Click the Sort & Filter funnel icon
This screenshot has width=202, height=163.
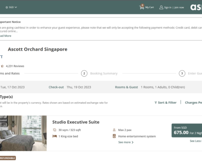pyautogui.click(x=156, y=103)
